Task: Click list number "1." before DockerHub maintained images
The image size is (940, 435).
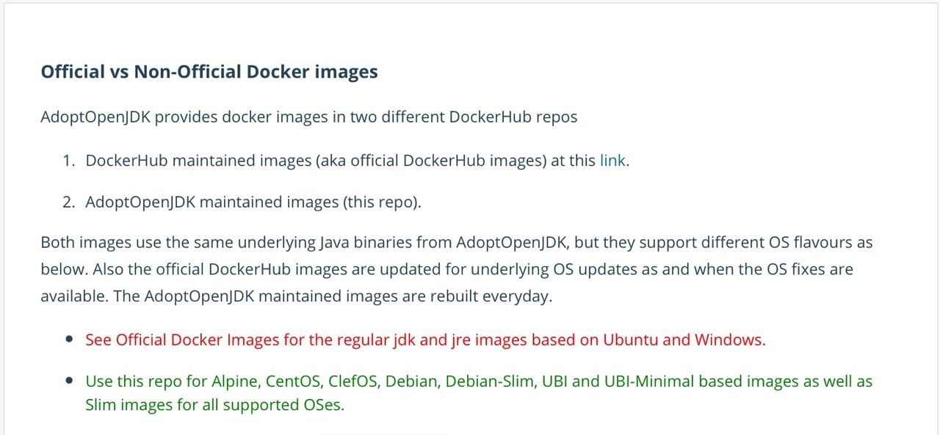Action: click(69, 161)
